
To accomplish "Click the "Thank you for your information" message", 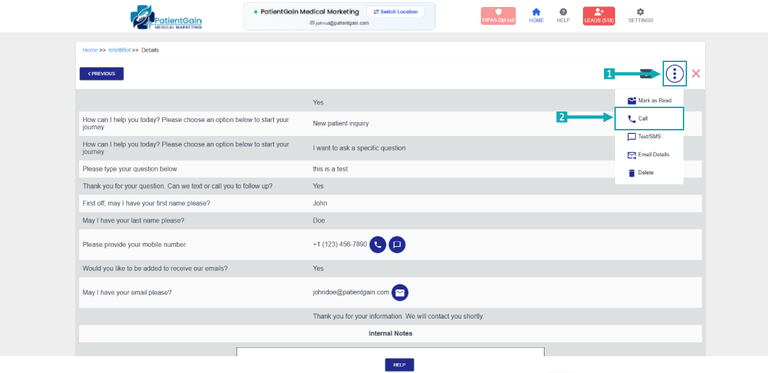I will click(398, 317).
